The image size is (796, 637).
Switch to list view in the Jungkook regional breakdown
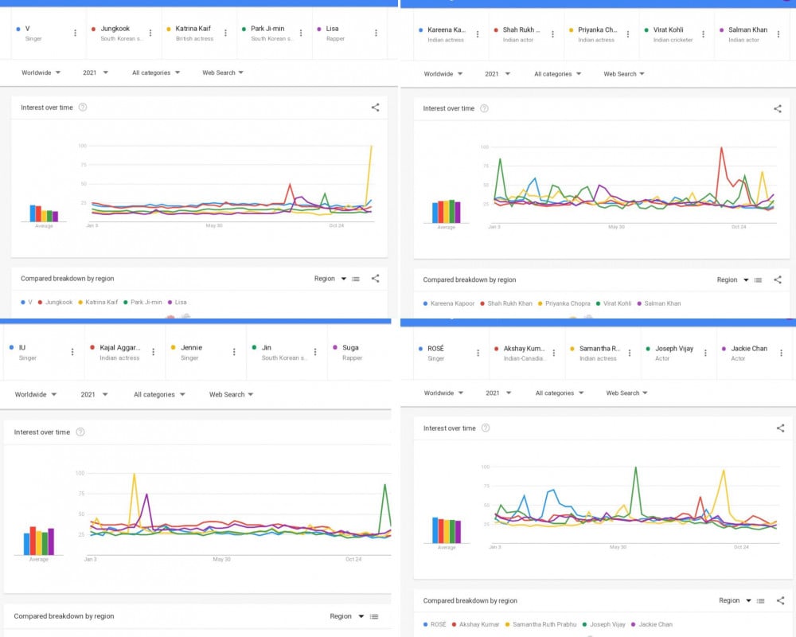click(x=356, y=279)
